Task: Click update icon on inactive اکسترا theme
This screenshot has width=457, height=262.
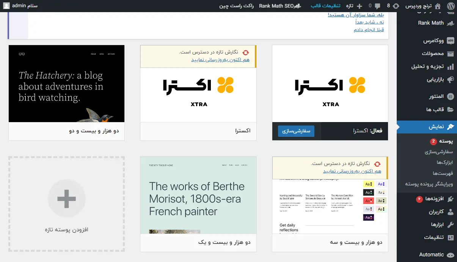Action: 246,53
